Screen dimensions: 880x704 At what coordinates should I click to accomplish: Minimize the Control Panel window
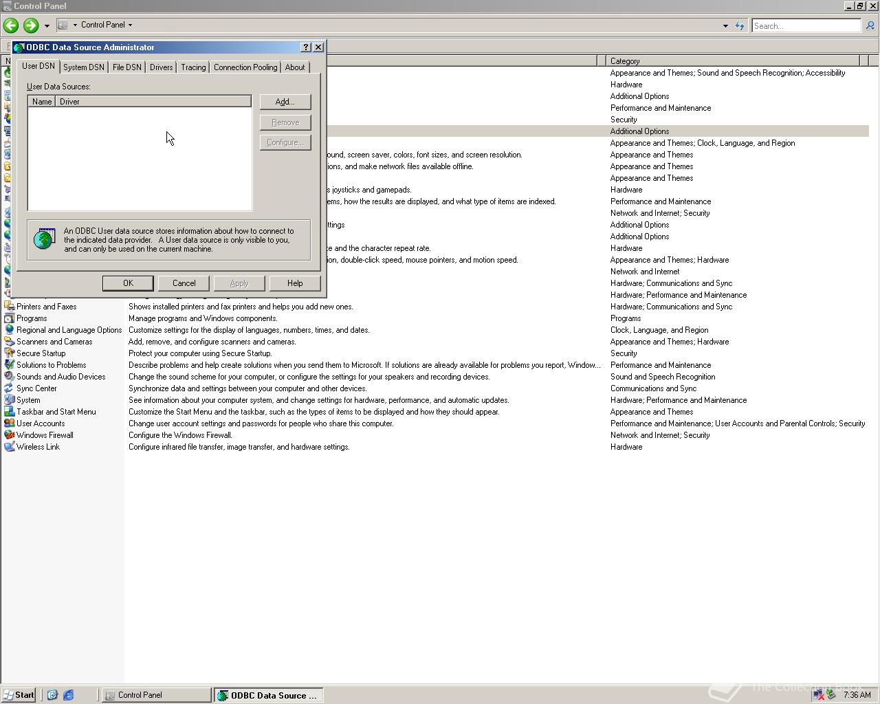[849, 6]
